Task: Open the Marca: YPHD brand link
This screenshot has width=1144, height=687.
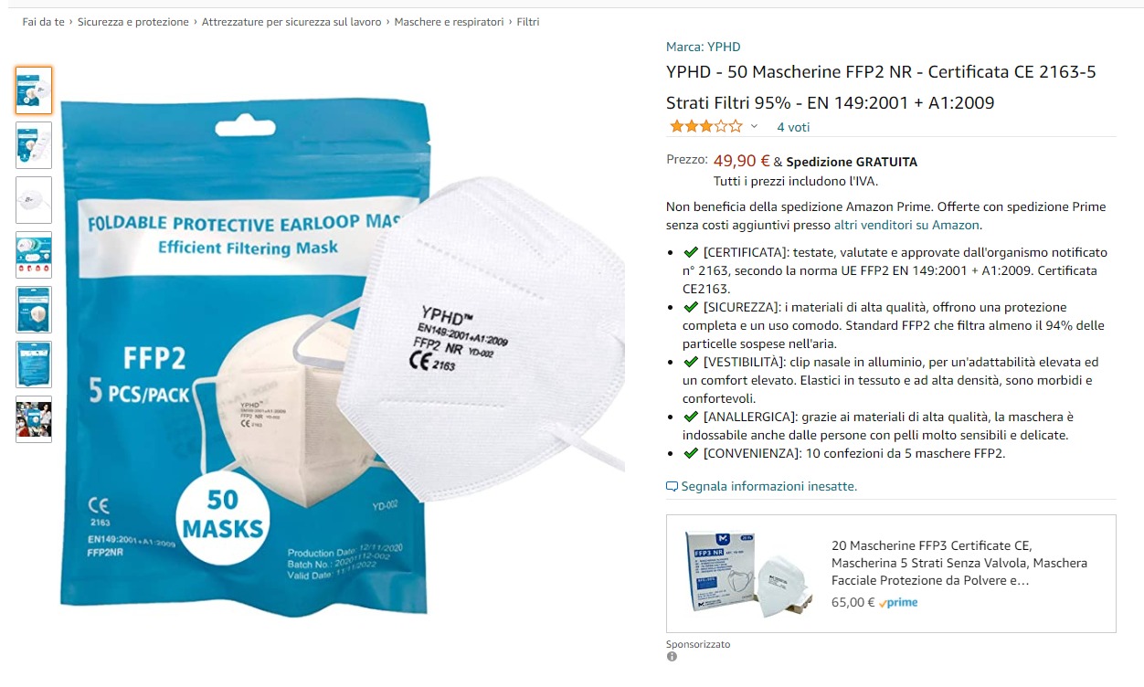Action: click(x=704, y=47)
